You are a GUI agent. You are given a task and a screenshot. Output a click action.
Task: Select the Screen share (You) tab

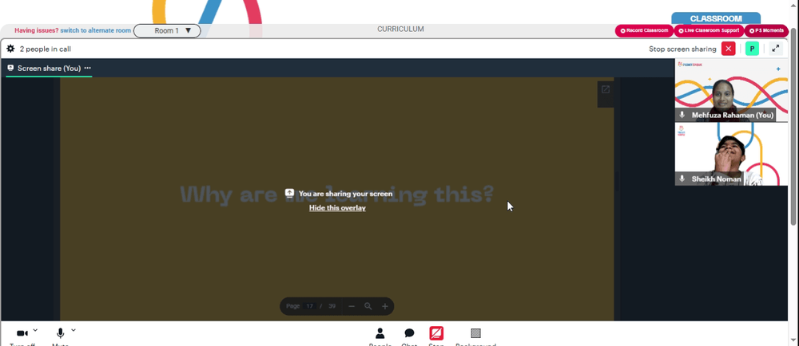pyautogui.click(x=49, y=68)
